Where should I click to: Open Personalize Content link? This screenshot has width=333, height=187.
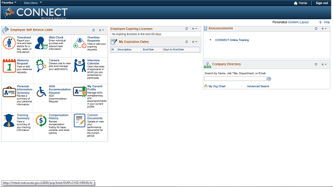click(293, 22)
